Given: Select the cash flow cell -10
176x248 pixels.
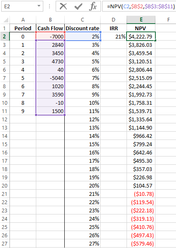Looking at the screenshot, I should pyautogui.click(x=50, y=103).
